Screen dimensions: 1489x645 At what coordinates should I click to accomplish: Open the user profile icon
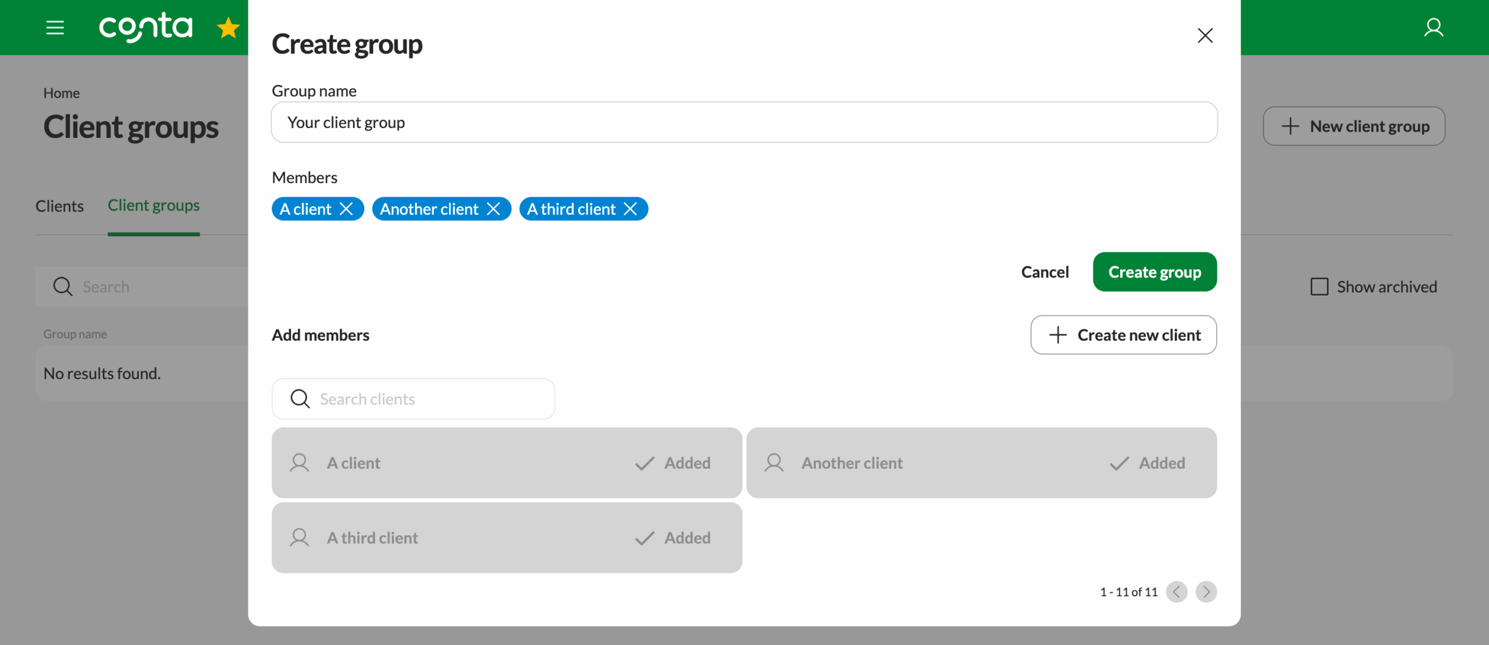click(1434, 27)
